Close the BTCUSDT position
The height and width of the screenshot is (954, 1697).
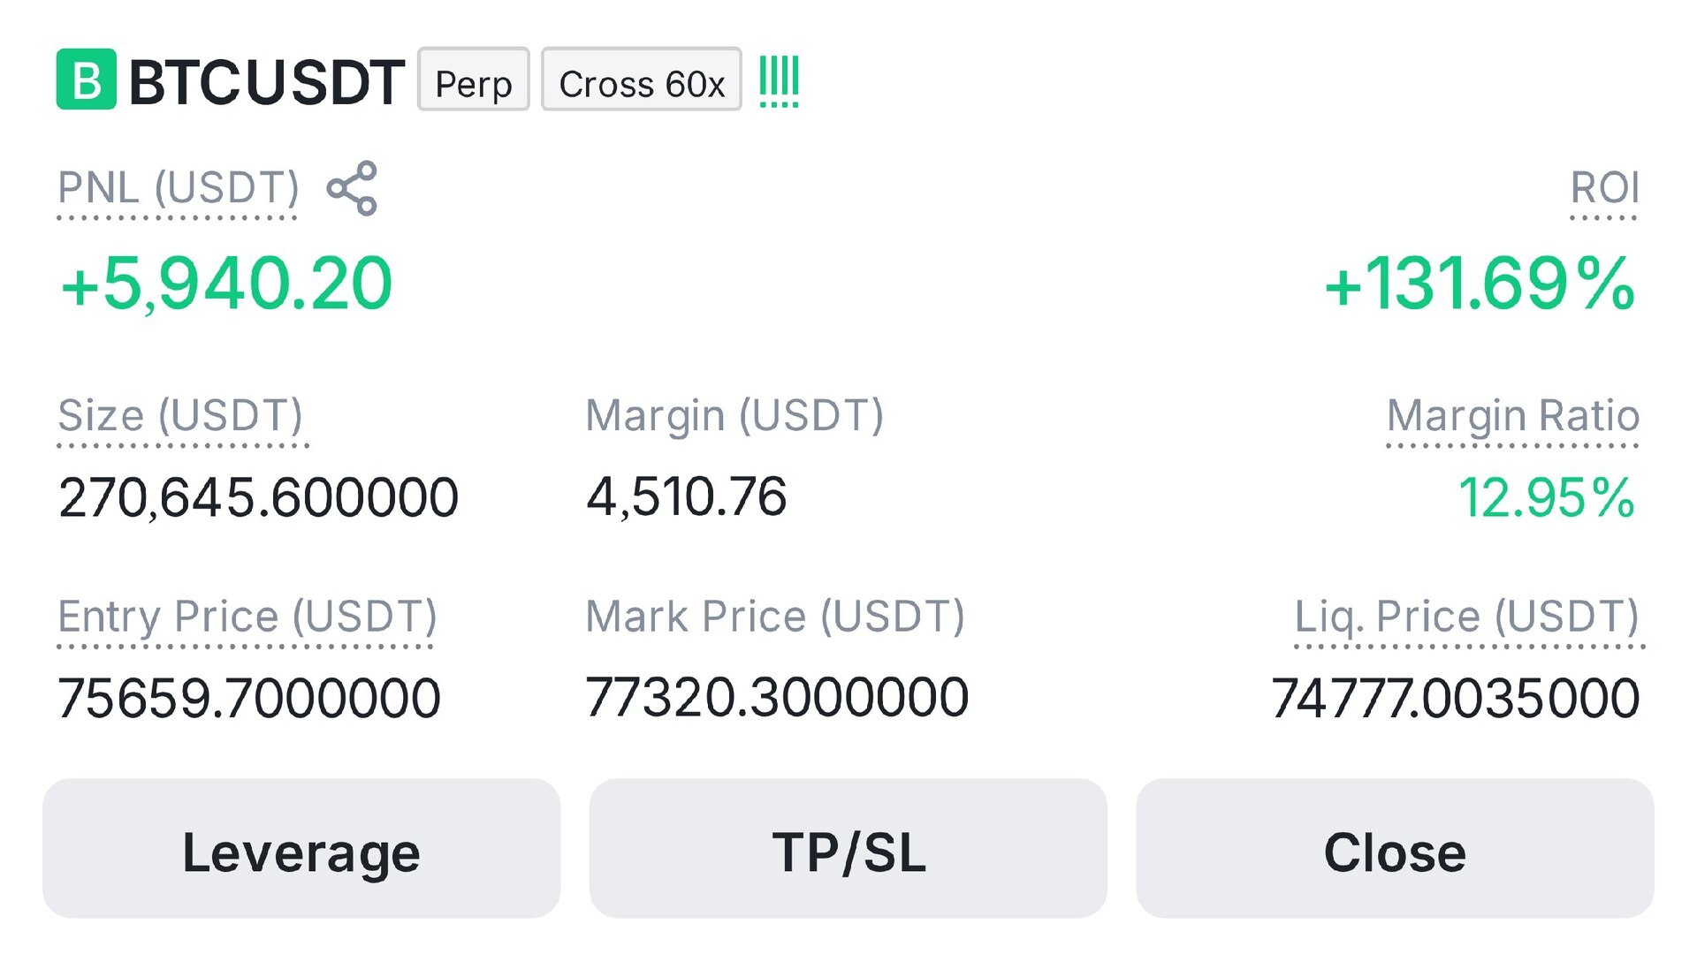(x=1395, y=849)
